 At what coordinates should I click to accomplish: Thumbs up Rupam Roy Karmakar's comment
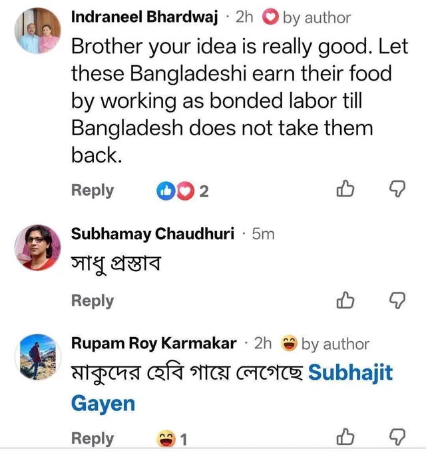tap(345, 436)
